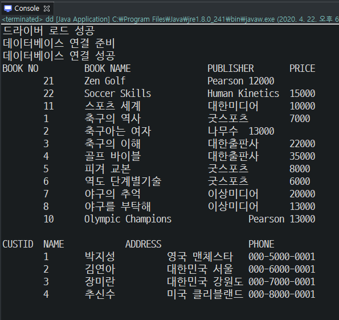This screenshot has width=339, height=320.
Task: Click the line '데이터베이스 연결 성공'
Action: (59, 56)
